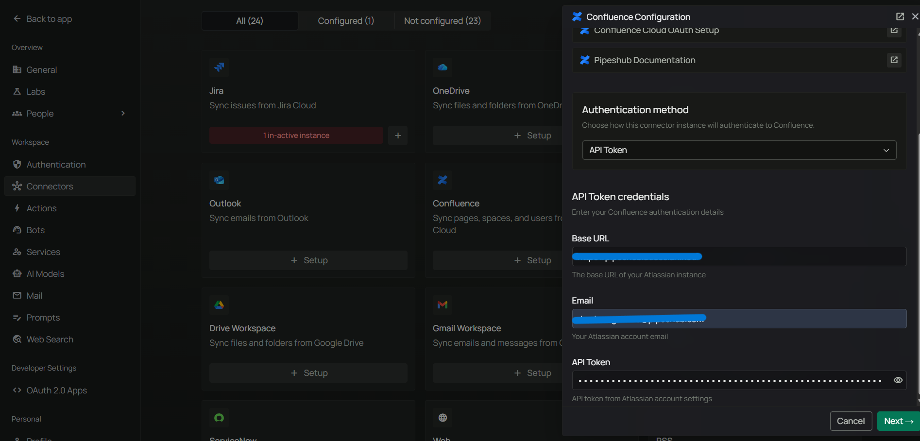The height and width of the screenshot is (441, 920).
Task: Open the Actions page
Action: (x=70, y=208)
